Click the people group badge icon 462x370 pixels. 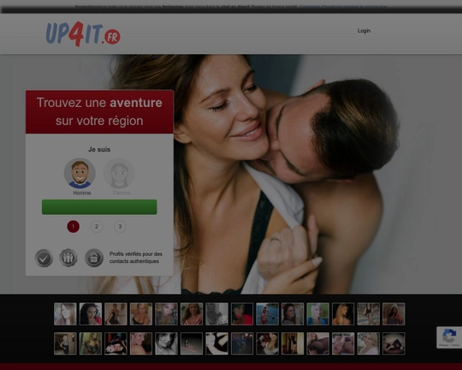point(68,258)
